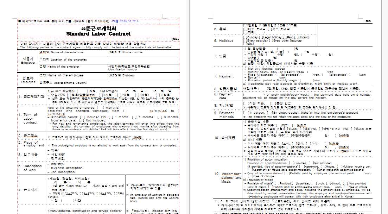Click the '7. Payment' section label
This screenshot has height=214, width=388.
pyautogui.click(x=224, y=76)
